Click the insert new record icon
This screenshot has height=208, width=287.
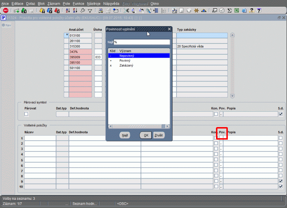coord(17,11)
